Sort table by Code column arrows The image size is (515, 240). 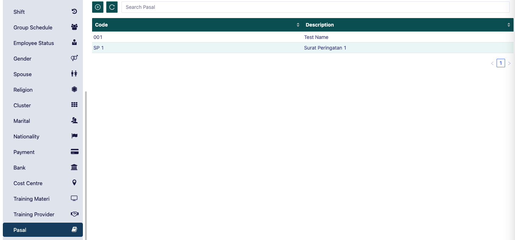point(298,25)
